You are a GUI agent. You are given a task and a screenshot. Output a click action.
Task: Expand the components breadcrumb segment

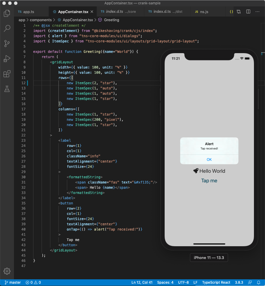coord(41,20)
